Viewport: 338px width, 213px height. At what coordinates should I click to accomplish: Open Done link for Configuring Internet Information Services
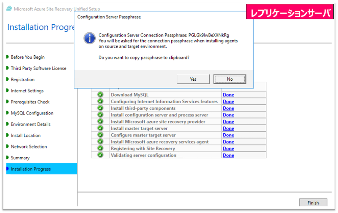click(x=228, y=102)
